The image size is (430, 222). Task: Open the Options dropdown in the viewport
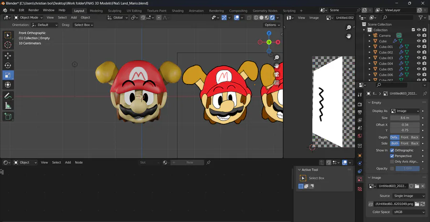pyautogui.click(x=272, y=25)
